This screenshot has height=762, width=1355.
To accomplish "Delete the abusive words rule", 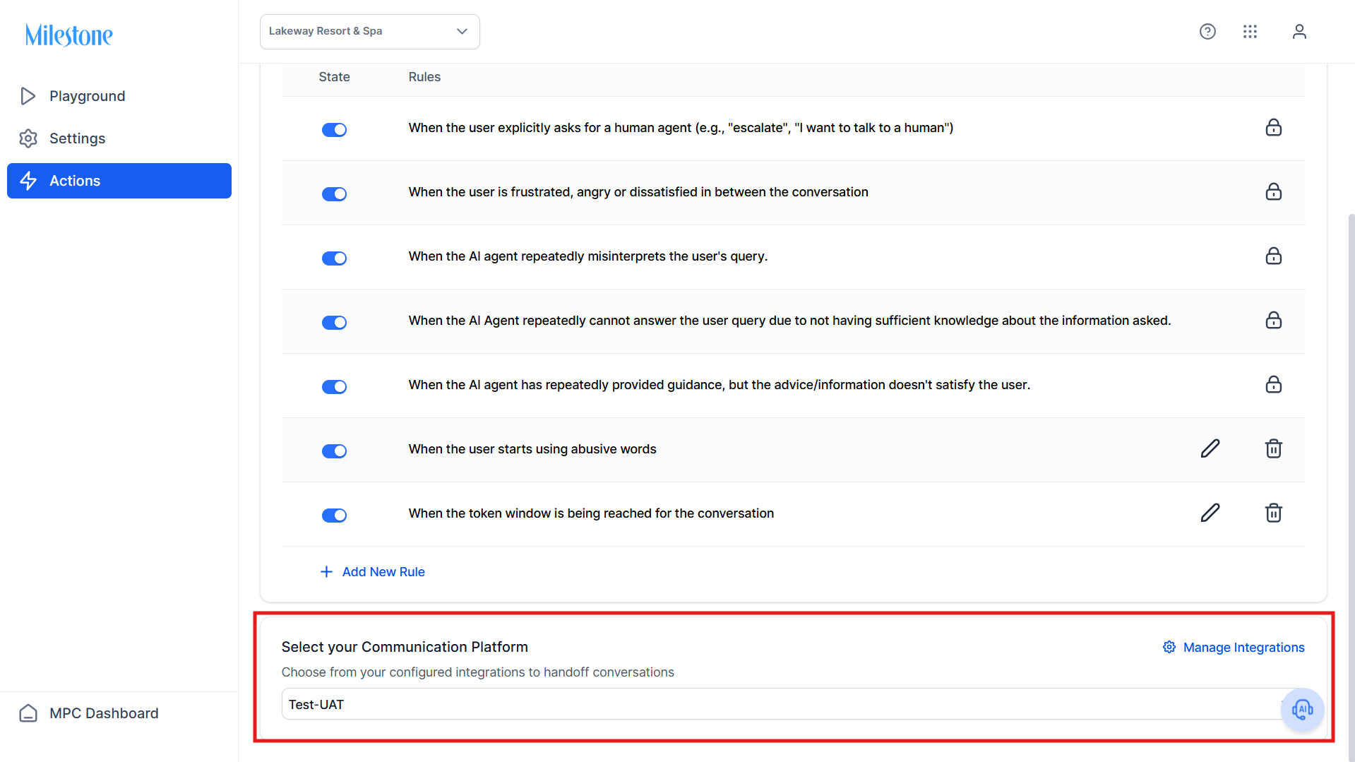I will 1273,449.
